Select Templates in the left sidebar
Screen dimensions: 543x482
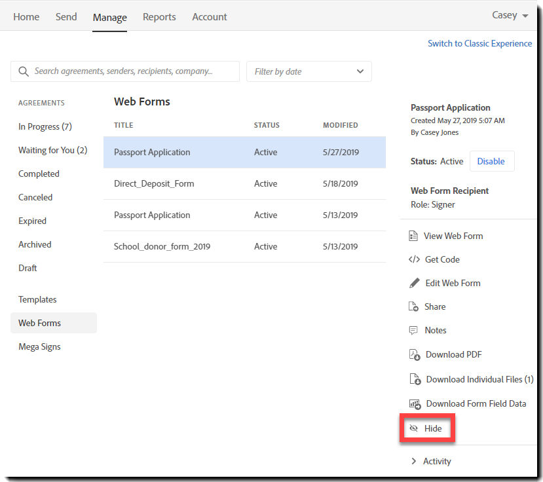[37, 299]
